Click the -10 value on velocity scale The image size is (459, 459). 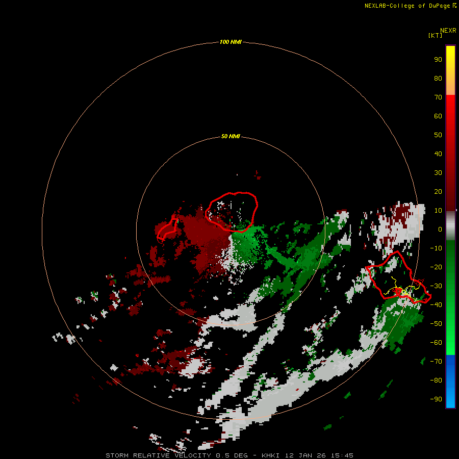436,248
